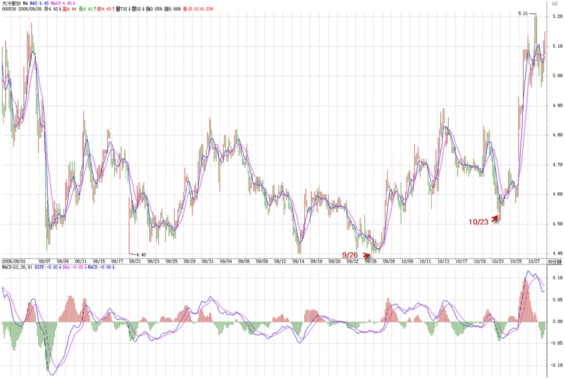Click the 30分钟 period label
The width and height of the screenshot is (565, 379).
pyautogui.click(x=555, y=262)
